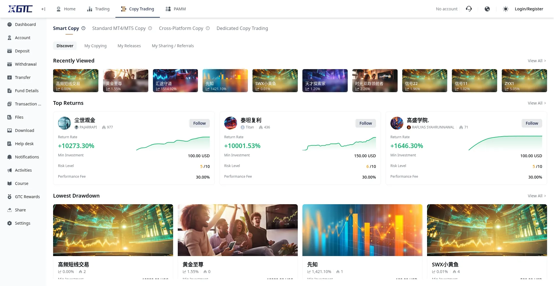Click the Transaction sidebar icon
This screenshot has height=286, width=554.
10,104
